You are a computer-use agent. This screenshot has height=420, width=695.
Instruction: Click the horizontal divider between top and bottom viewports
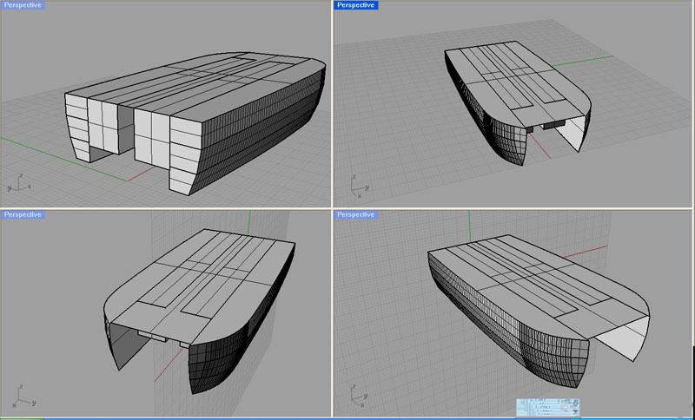(174, 208)
